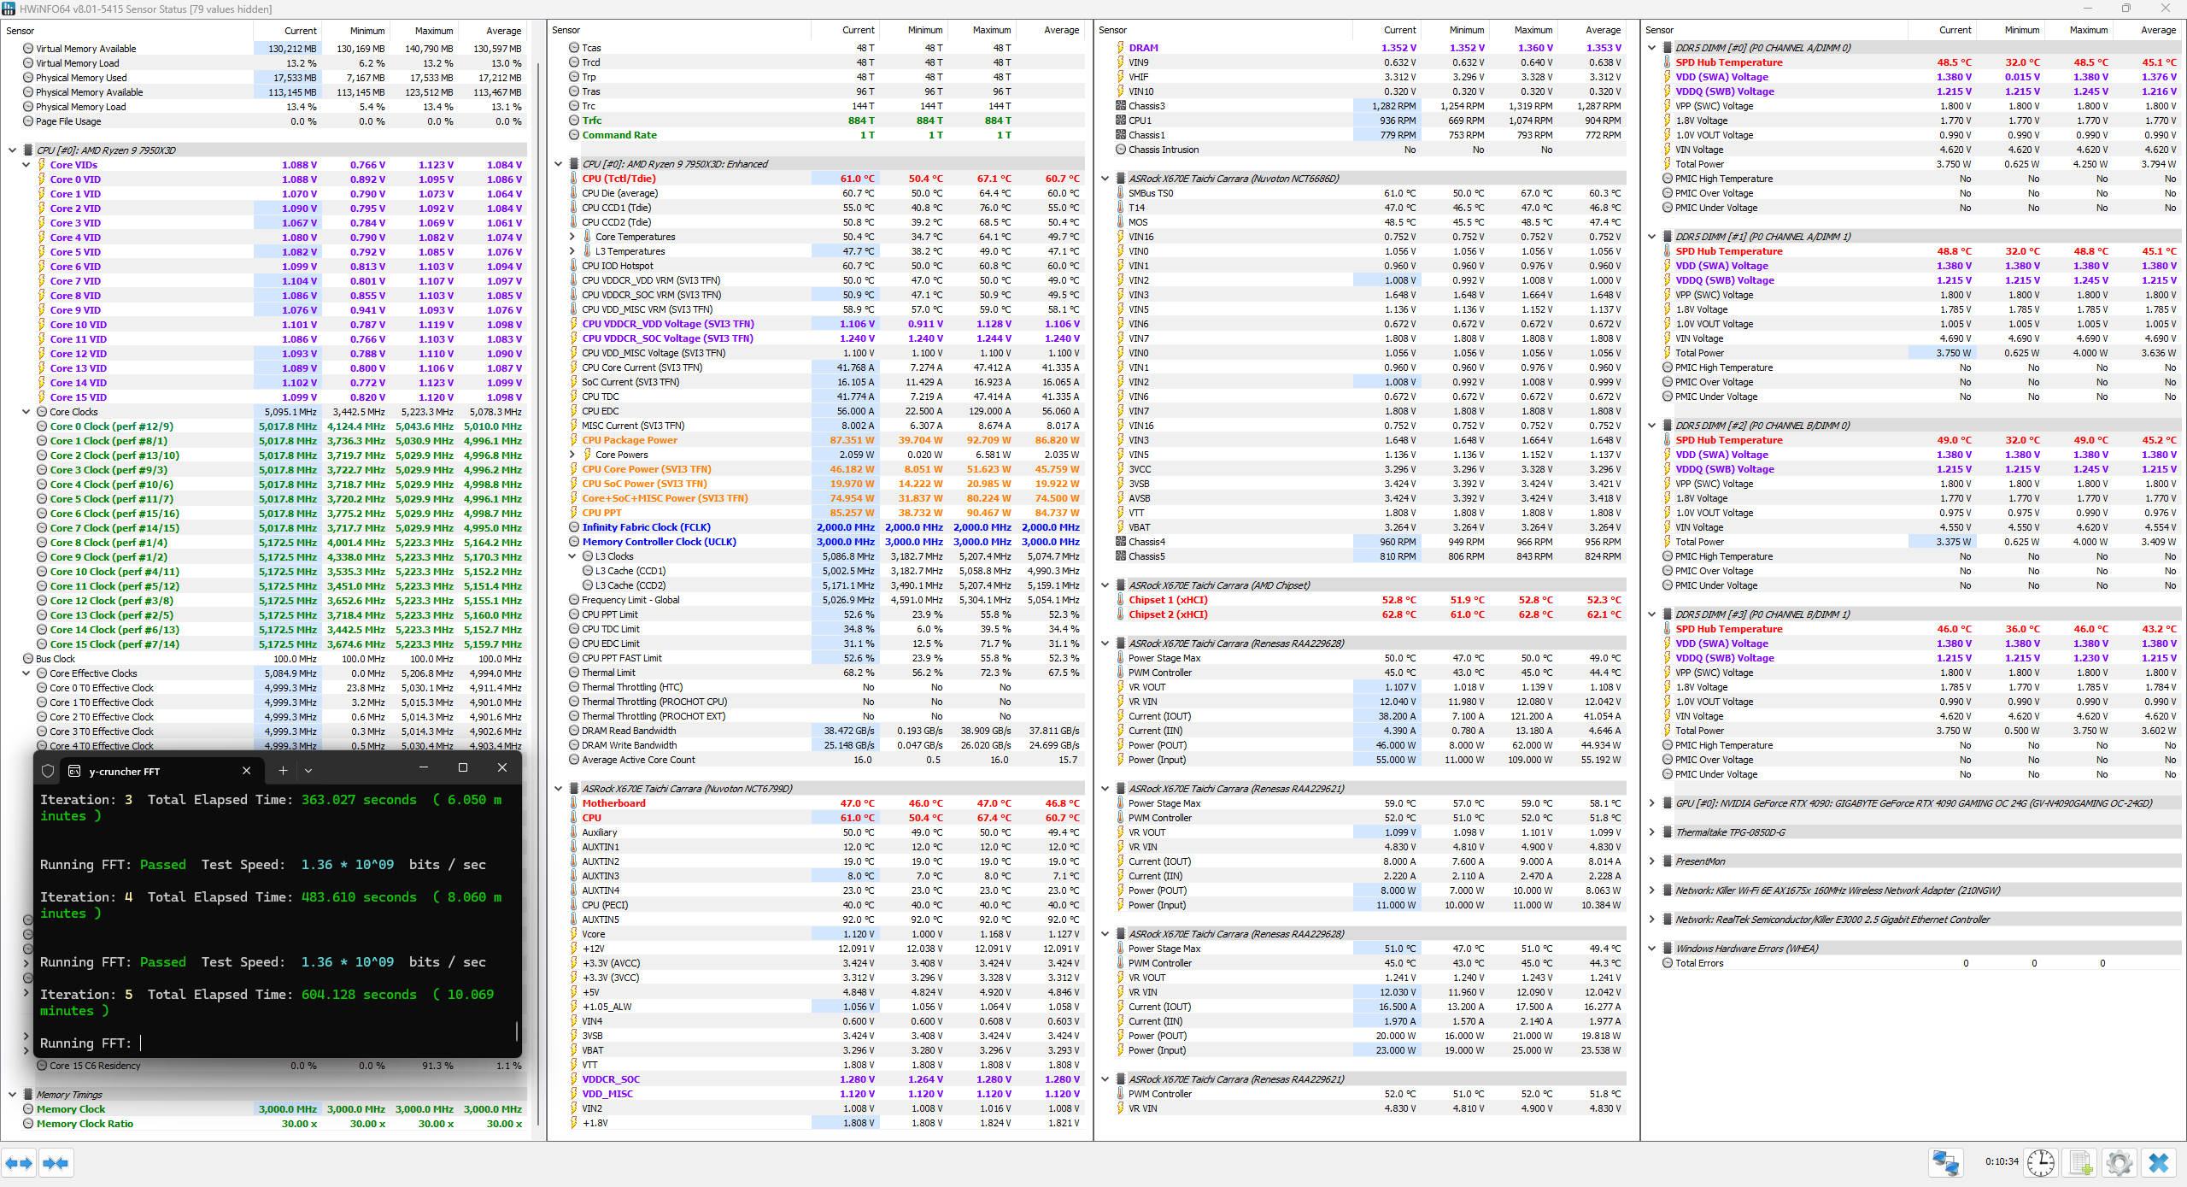Open a new terminal tab with plus

click(283, 771)
